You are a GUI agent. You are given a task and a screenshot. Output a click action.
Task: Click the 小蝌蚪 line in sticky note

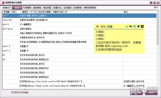pyautogui.click(x=100, y=39)
